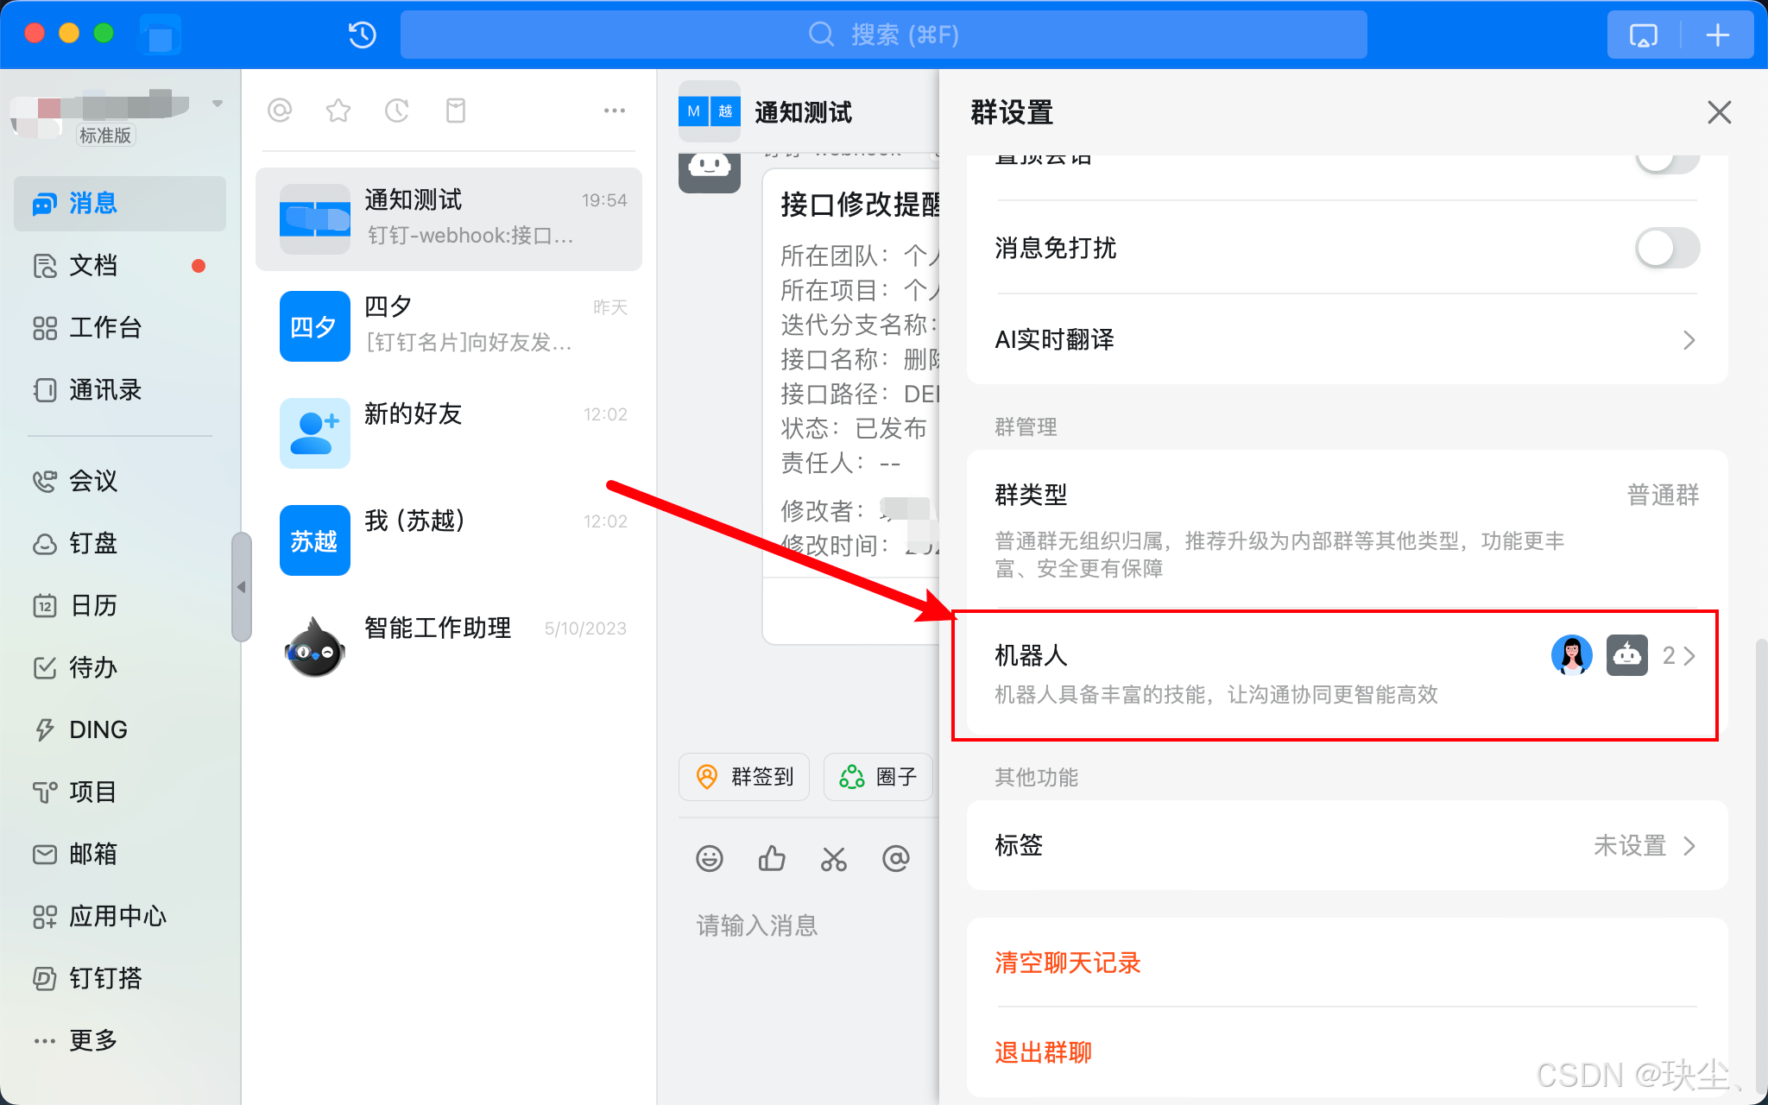Click the 邮箱 mail icon
1768x1105 pixels.
pos(45,854)
